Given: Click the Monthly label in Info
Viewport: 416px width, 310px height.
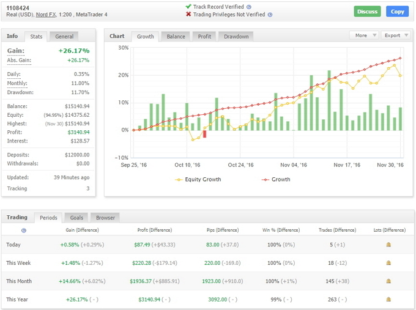Looking at the screenshot, I should point(17,83).
